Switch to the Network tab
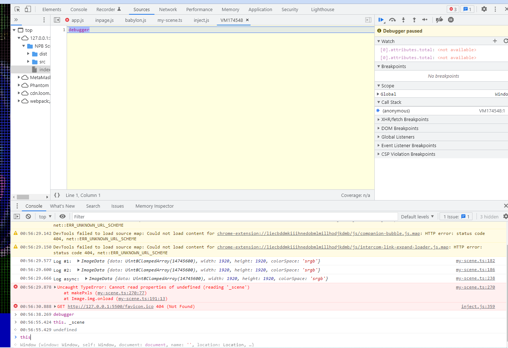 168,9
